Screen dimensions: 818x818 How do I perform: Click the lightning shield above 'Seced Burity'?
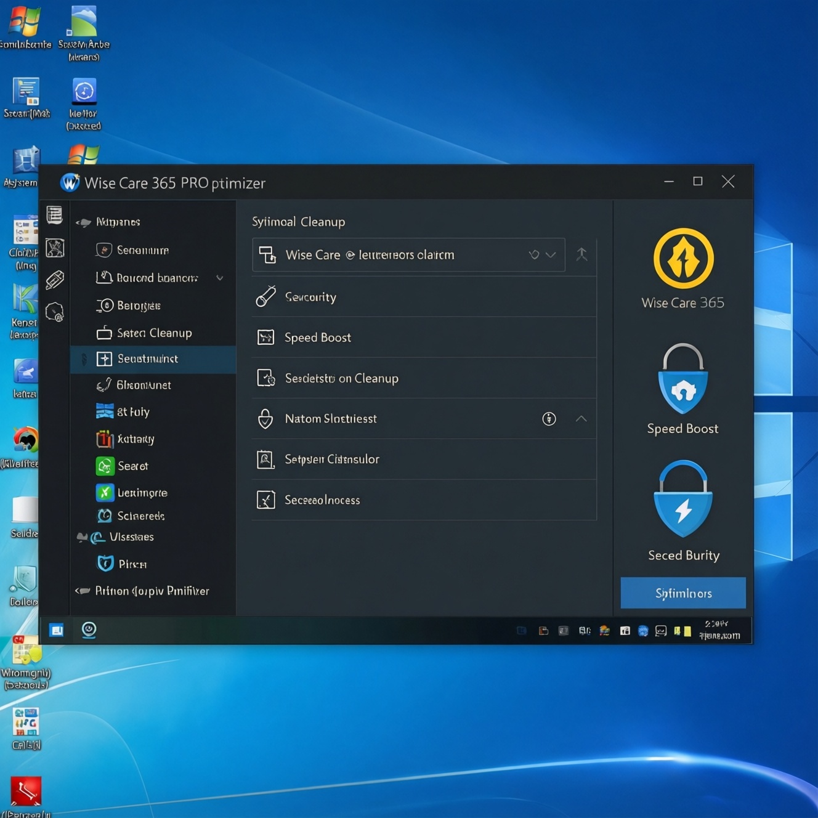pos(683,500)
